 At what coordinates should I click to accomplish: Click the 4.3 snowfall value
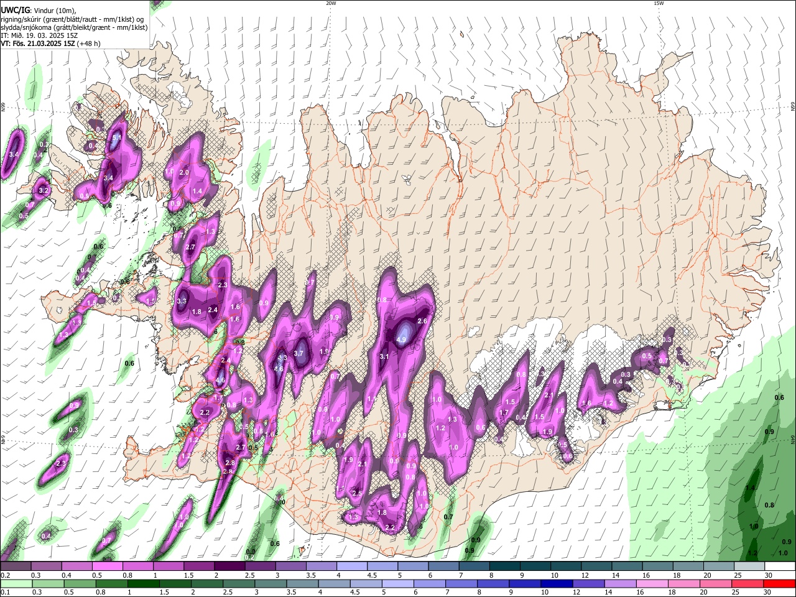(282, 358)
